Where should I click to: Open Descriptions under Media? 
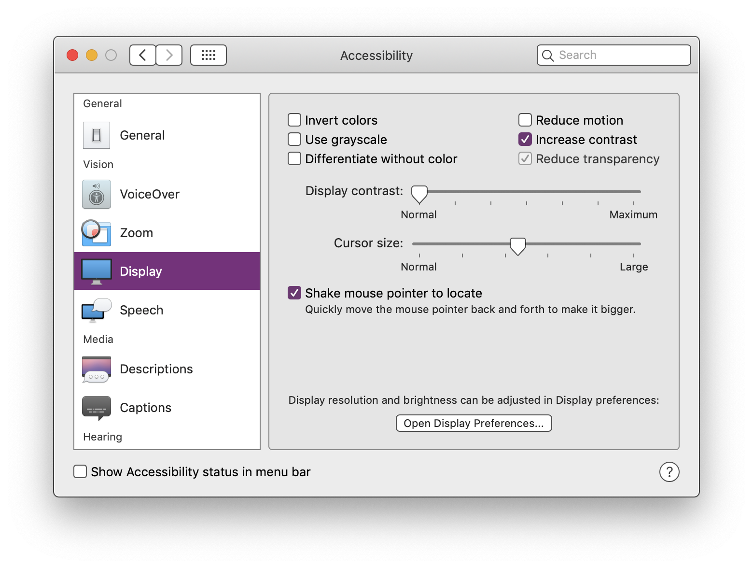pos(167,369)
